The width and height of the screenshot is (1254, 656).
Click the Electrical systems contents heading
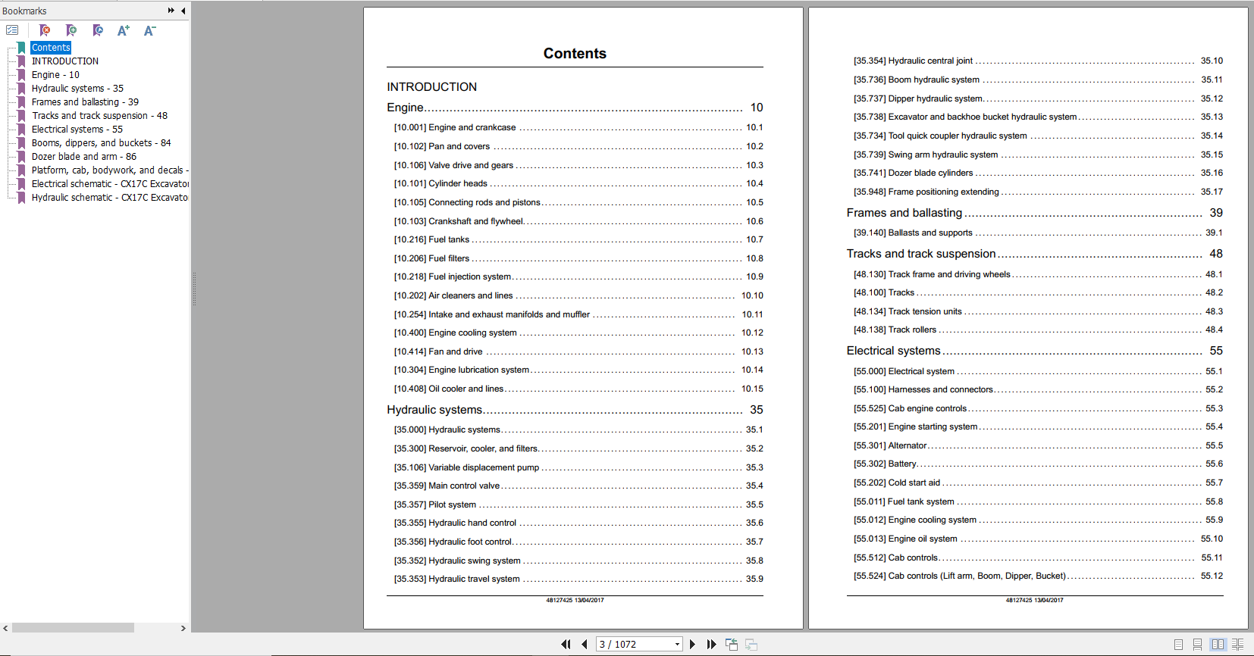(x=894, y=351)
